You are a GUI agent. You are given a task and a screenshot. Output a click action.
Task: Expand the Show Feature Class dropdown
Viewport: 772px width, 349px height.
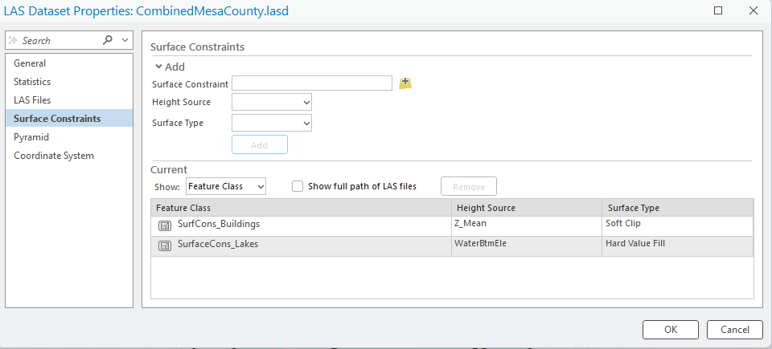click(225, 186)
